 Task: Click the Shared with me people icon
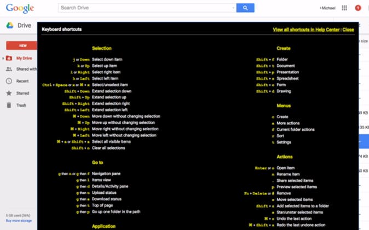coord(9,69)
